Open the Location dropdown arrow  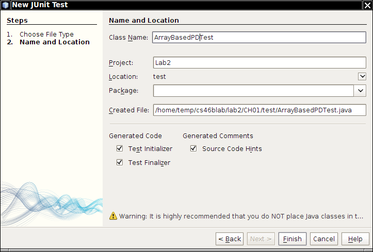pos(362,77)
